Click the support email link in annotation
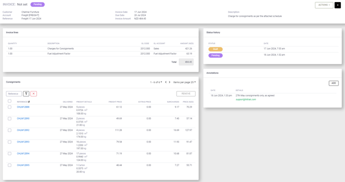This screenshot has height=182, width=345. pyautogui.click(x=246, y=99)
